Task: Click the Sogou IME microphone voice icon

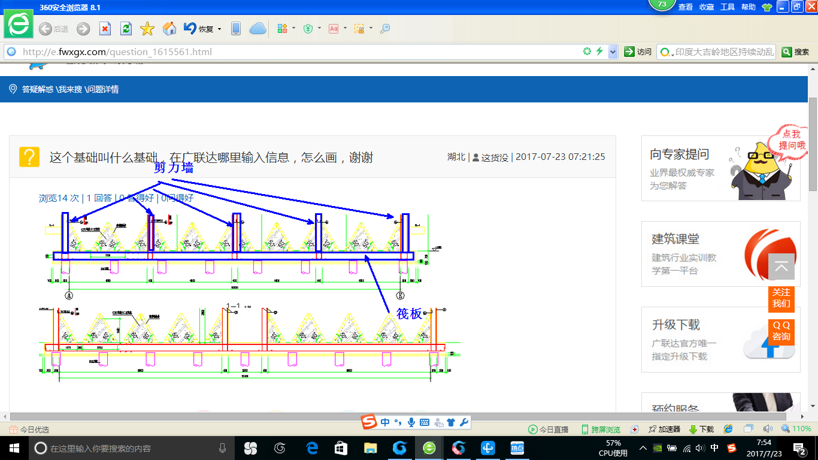Action: pyautogui.click(x=411, y=422)
